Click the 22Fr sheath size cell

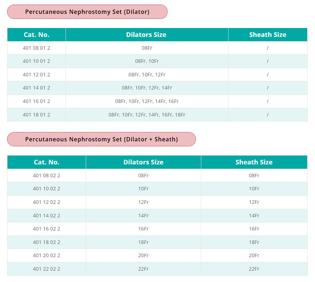(x=254, y=269)
